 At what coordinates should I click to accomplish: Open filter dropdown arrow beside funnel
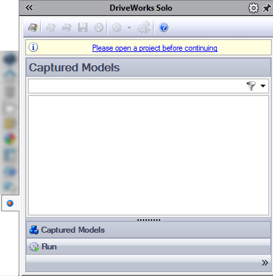[263, 86]
